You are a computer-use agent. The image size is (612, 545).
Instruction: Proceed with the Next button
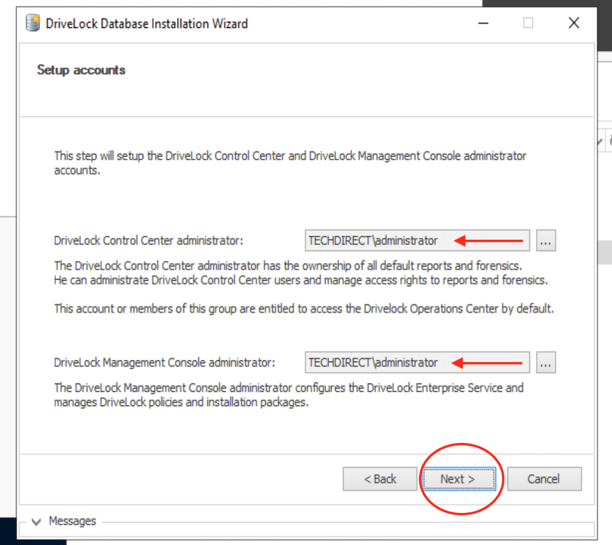458,479
